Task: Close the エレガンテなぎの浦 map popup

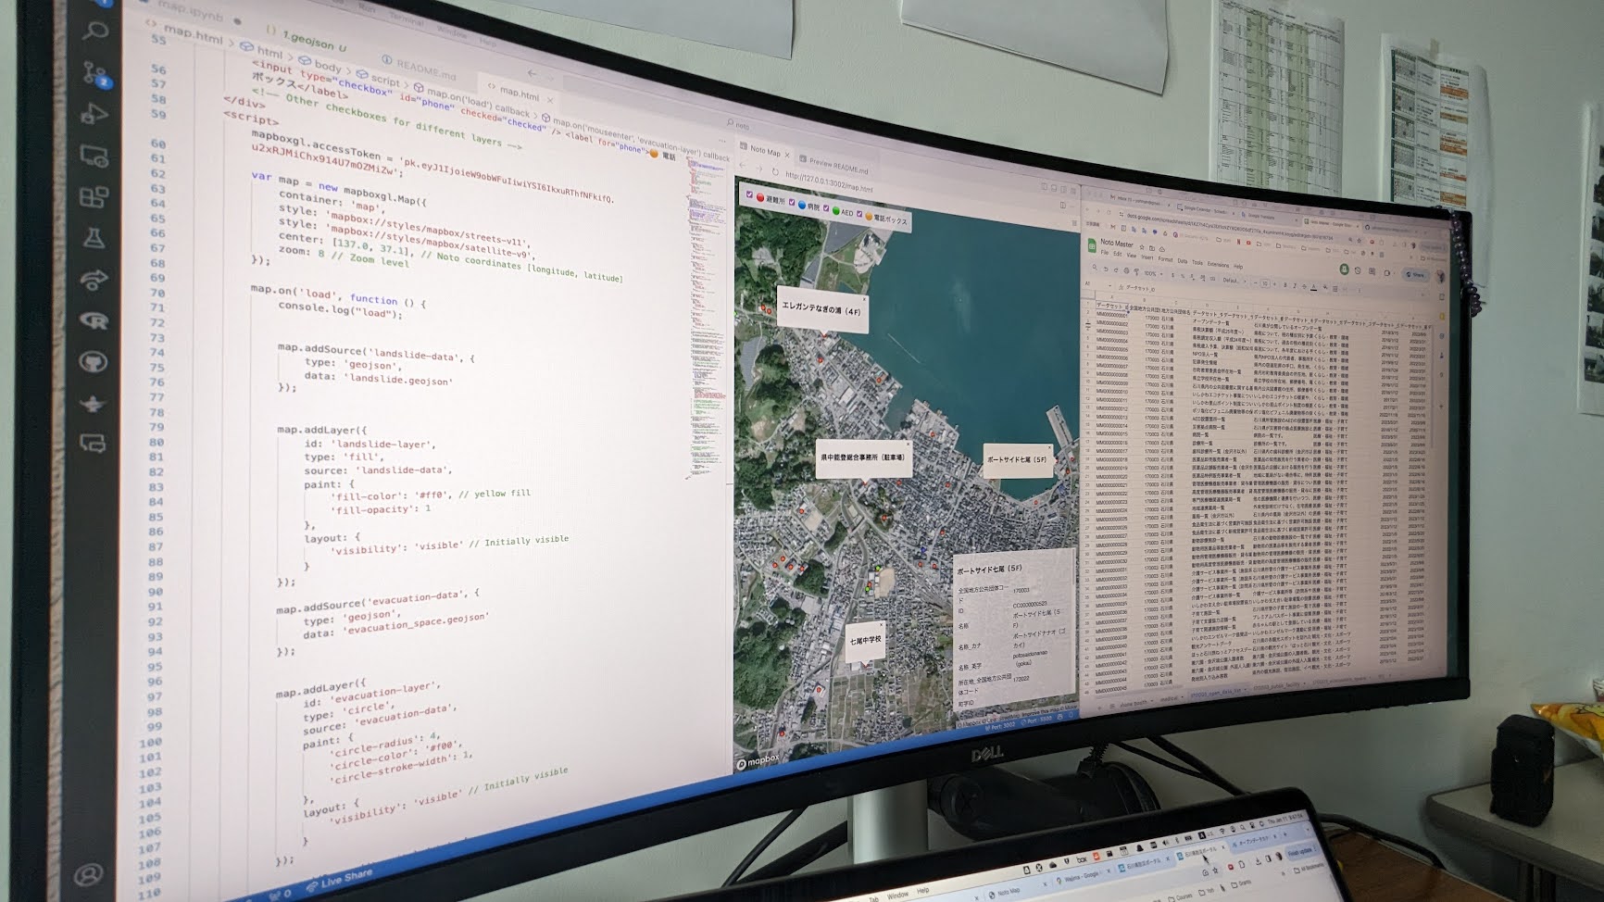Action: (x=864, y=299)
